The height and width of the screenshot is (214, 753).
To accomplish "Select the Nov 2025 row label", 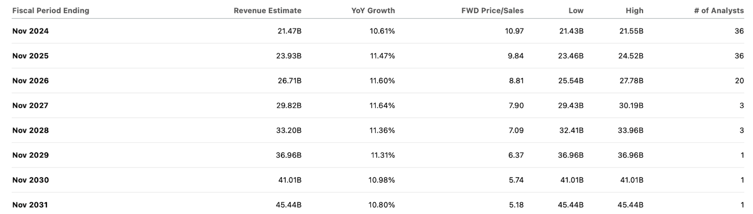I will pos(31,56).
